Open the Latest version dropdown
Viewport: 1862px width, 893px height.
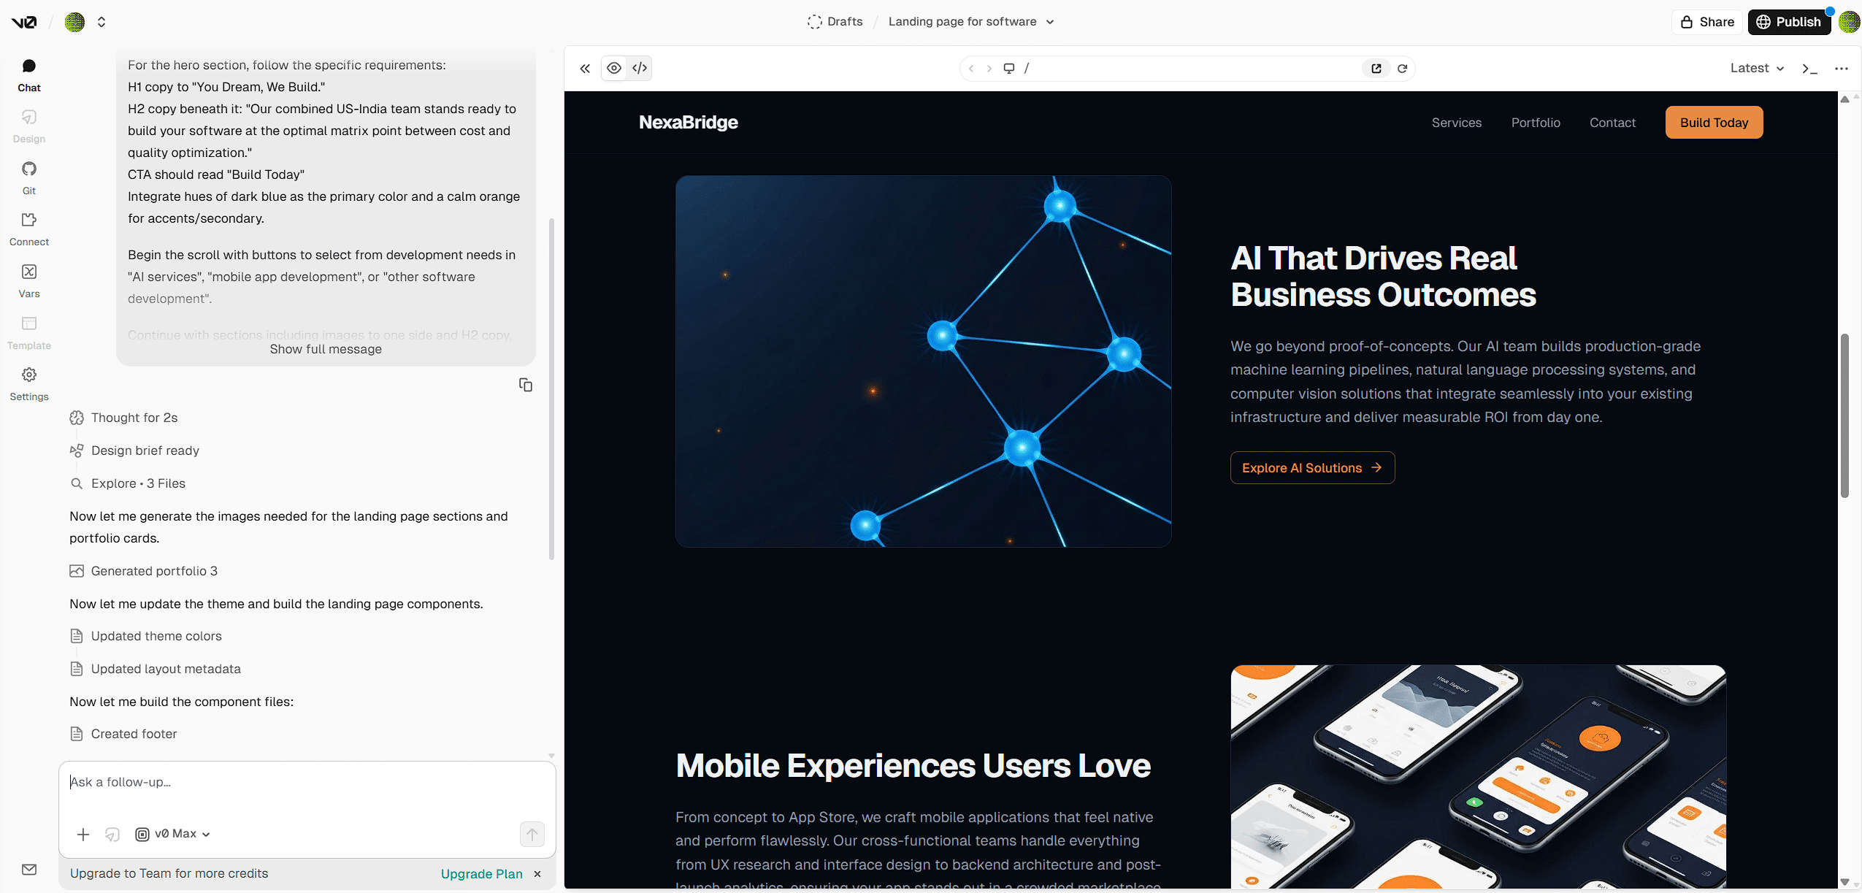1756,69
